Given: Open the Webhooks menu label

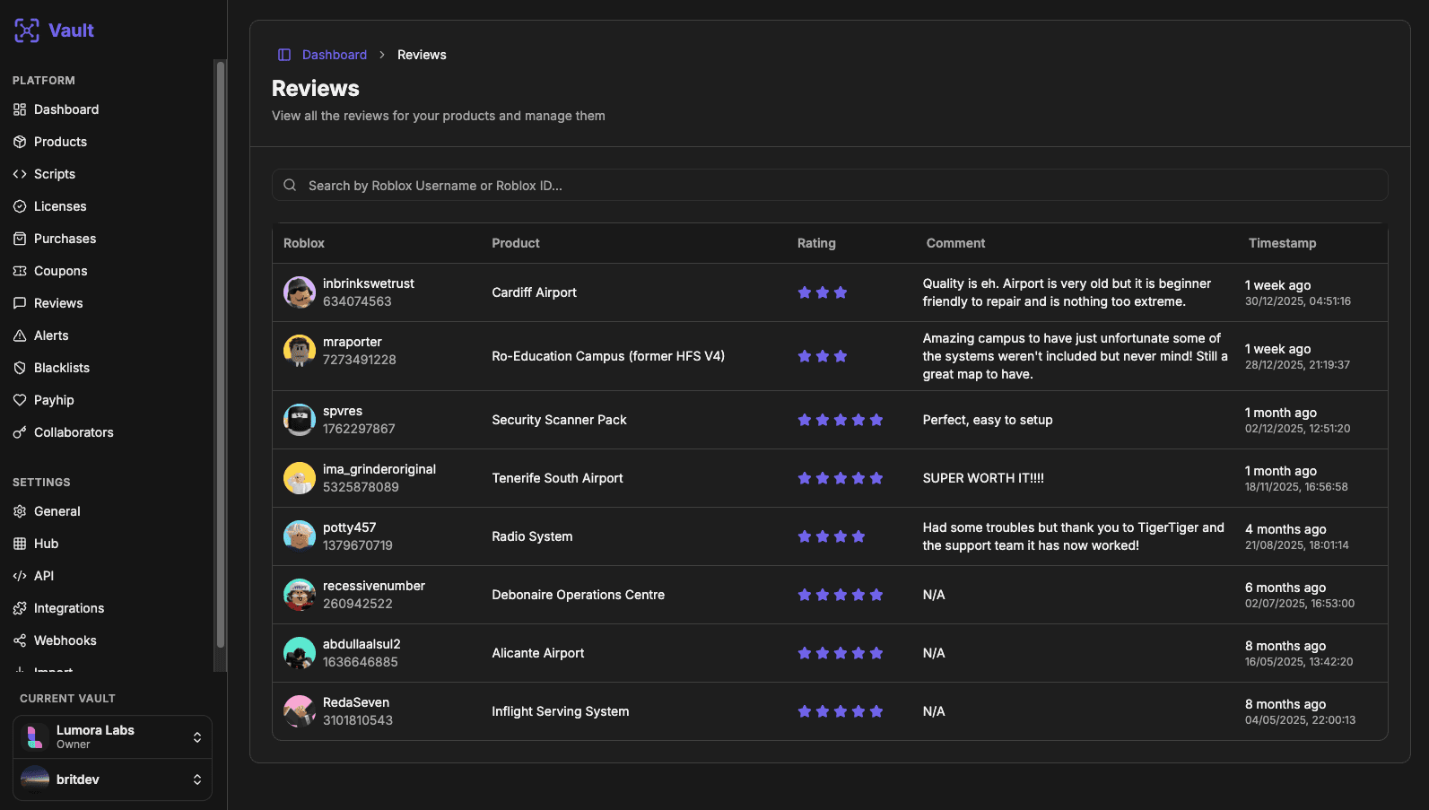Looking at the screenshot, I should 65,640.
